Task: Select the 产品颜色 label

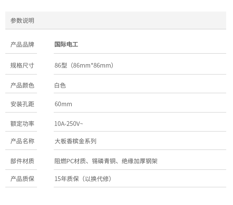Action: tap(22, 85)
